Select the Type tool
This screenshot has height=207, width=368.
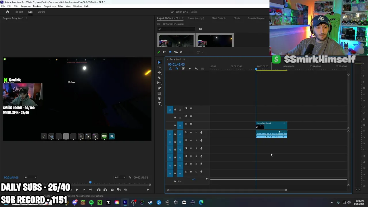point(159,103)
